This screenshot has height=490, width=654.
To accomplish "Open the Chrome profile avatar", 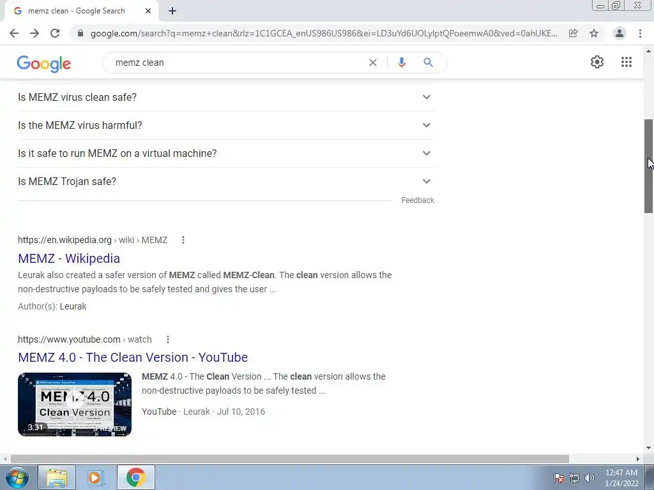I will pos(620,33).
